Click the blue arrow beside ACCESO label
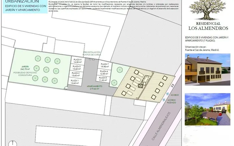This screenshot has height=146, width=234. click(168, 94)
